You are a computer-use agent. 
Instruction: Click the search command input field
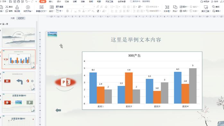tap(140, 1)
